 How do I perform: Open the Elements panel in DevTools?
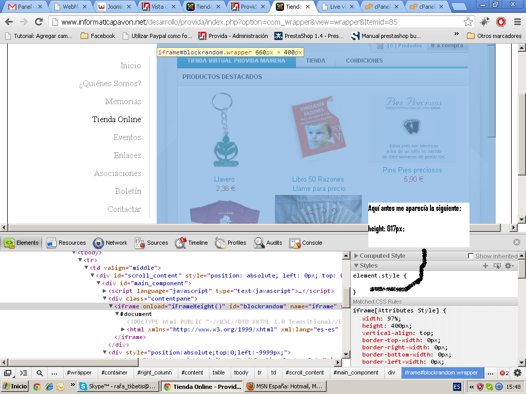22,243
